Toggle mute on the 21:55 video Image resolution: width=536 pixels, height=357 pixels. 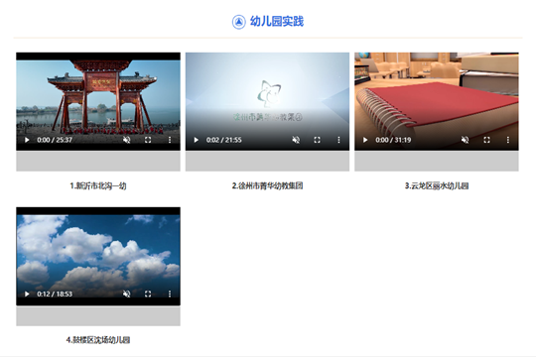point(296,140)
